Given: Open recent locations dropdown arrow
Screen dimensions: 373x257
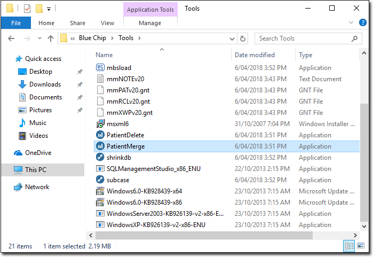Looking at the screenshot, I should [39, 38].
